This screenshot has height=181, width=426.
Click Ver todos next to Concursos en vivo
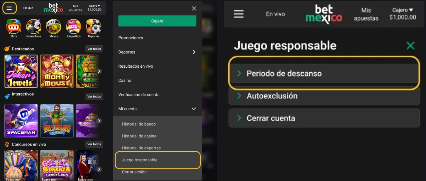pyautogui.click(x=94, y=144)
